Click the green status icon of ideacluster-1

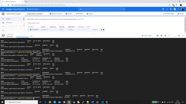click(x=31, y=29)
